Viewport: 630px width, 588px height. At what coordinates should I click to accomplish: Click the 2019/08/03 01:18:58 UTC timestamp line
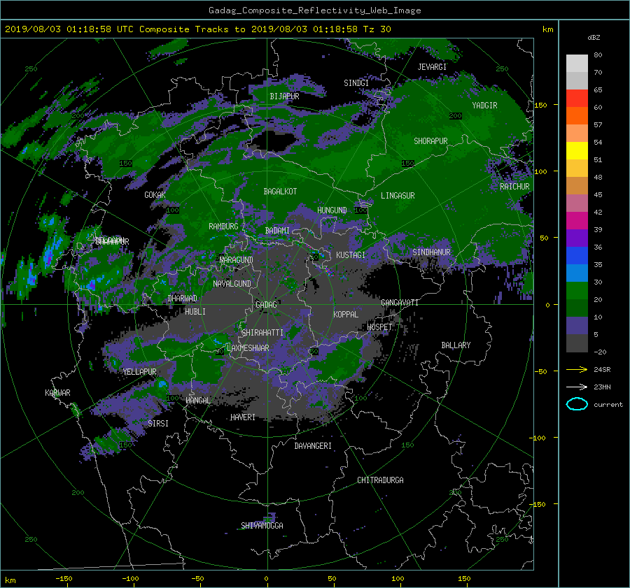[x=197, y=29]
